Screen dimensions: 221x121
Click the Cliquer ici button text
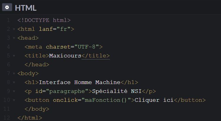coord(154,100)
